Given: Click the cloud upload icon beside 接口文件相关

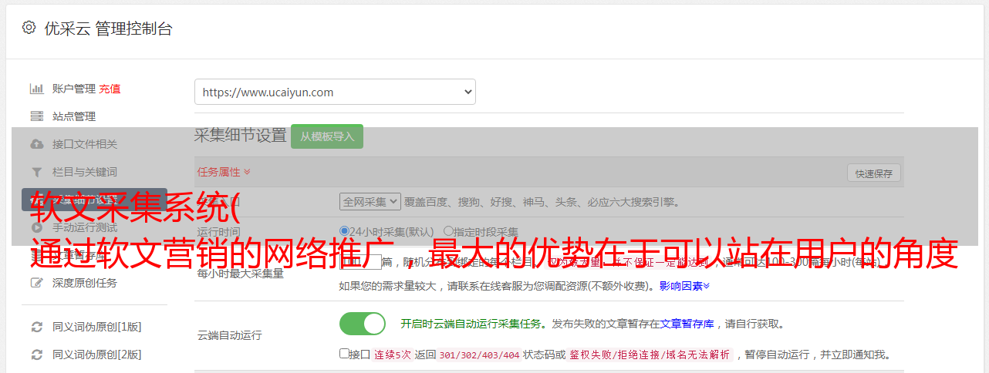Looking at the screenshot, I should point(36,144).
